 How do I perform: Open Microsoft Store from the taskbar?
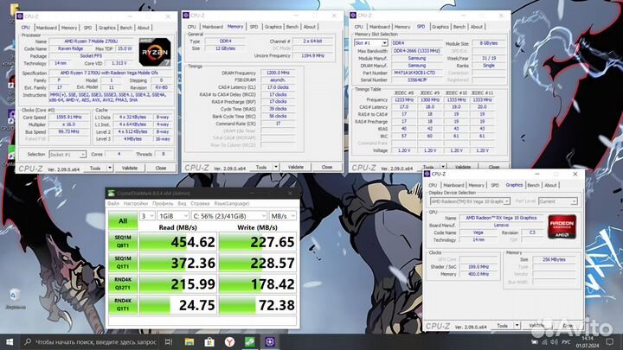click(x=209, y=341)
